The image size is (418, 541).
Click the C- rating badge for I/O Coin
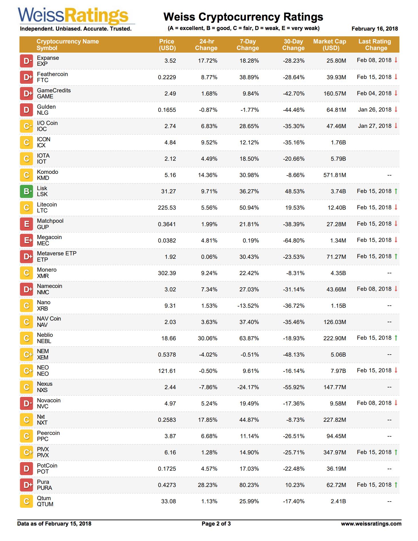27,126
